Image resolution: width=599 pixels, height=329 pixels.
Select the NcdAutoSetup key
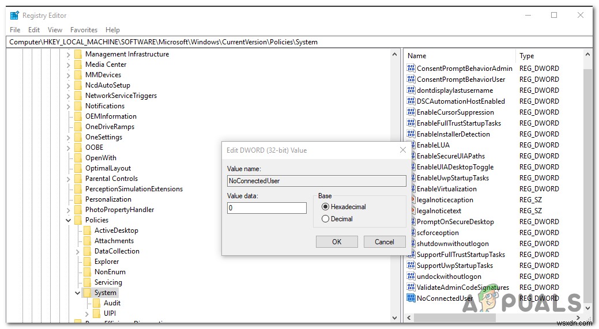click(107, 85)
